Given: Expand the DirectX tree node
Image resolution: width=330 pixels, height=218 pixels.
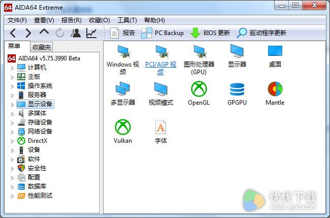Looking at the screenshot, I should coord(12,141).
